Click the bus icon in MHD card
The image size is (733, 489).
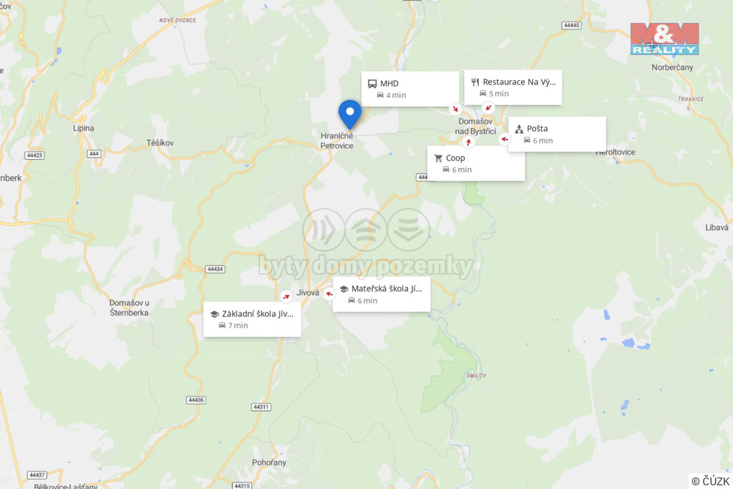[372, 84]
